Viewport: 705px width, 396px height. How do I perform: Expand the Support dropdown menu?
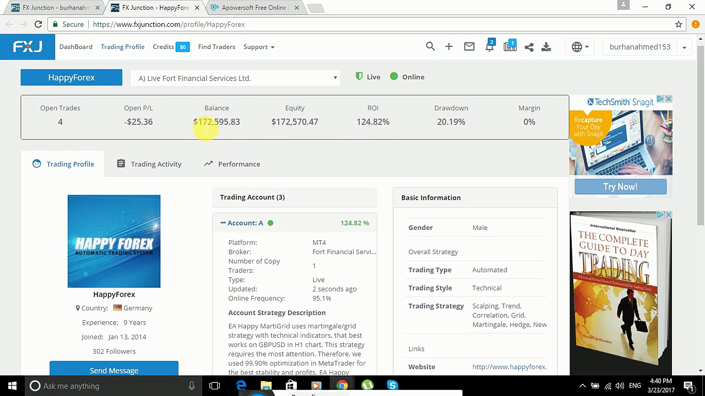[x=259, y=47]
